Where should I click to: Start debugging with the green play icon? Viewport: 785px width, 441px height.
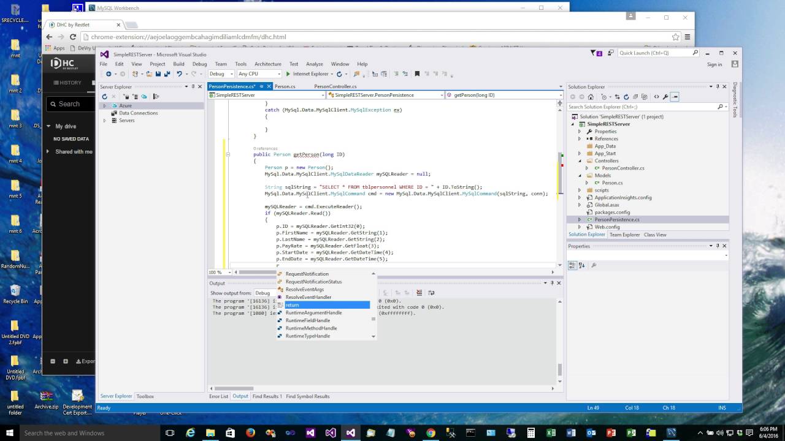pyautogui.click(x=288, y=74)
